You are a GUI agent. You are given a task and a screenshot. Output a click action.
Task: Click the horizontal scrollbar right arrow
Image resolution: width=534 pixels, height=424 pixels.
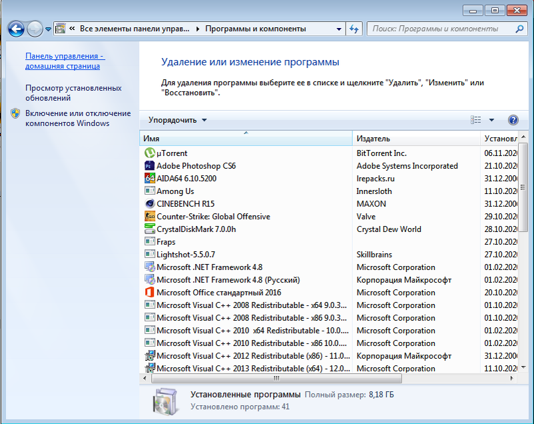(511, 378)
